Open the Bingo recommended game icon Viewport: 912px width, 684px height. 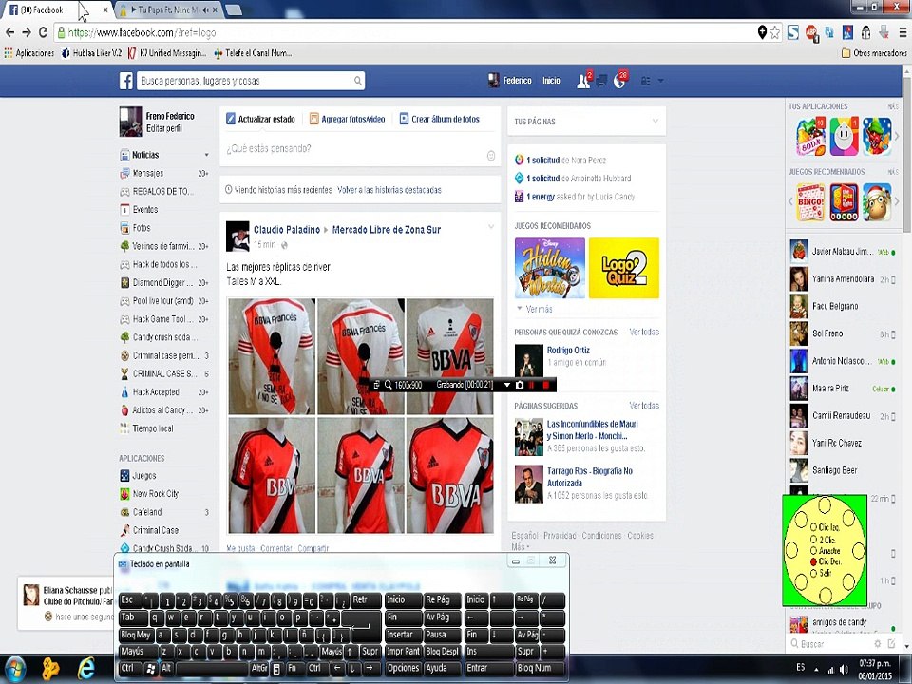(x=810, y=201)
